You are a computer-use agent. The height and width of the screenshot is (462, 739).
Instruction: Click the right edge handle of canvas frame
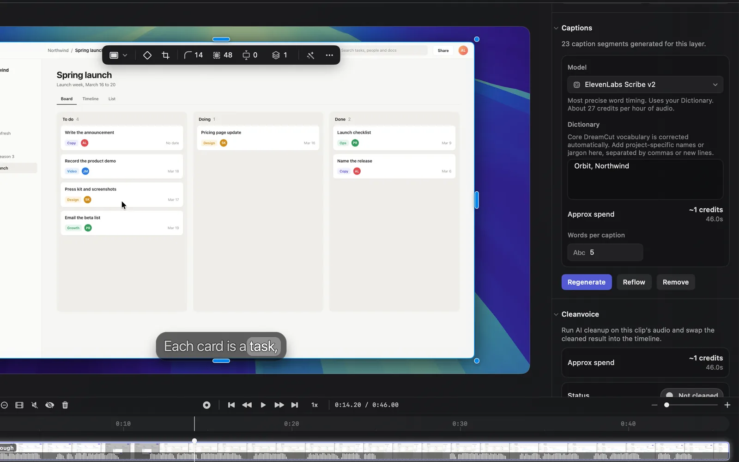[477, 200]
